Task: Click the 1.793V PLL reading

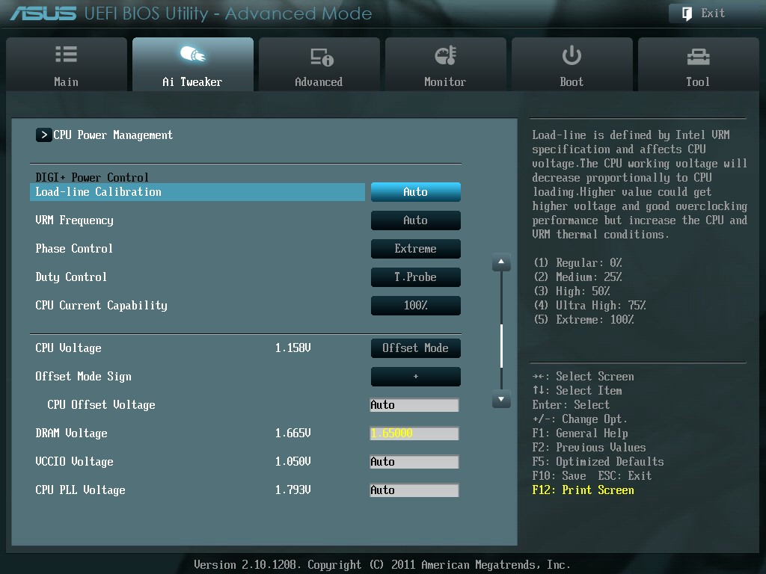Action: point(292,490)
